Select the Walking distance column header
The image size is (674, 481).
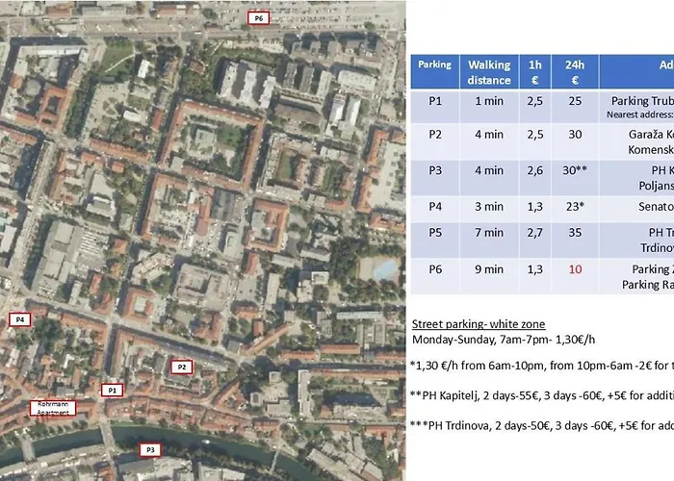[x=489, y=73]
